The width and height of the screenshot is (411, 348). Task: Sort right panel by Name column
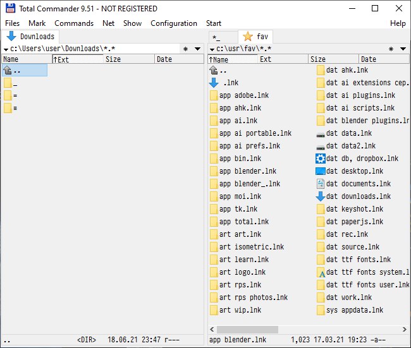(x=233, y=59)
